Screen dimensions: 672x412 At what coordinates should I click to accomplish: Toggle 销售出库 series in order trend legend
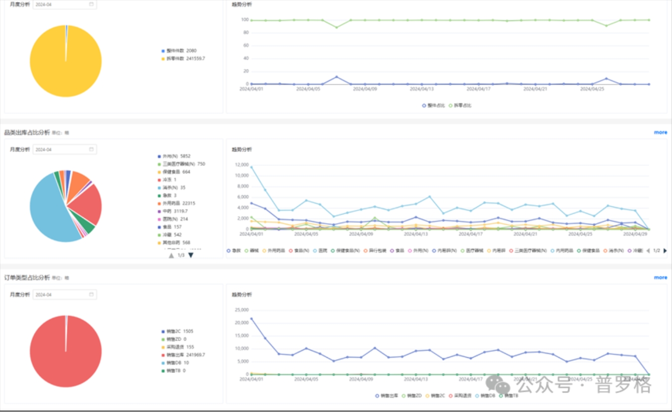pos(387,396)
